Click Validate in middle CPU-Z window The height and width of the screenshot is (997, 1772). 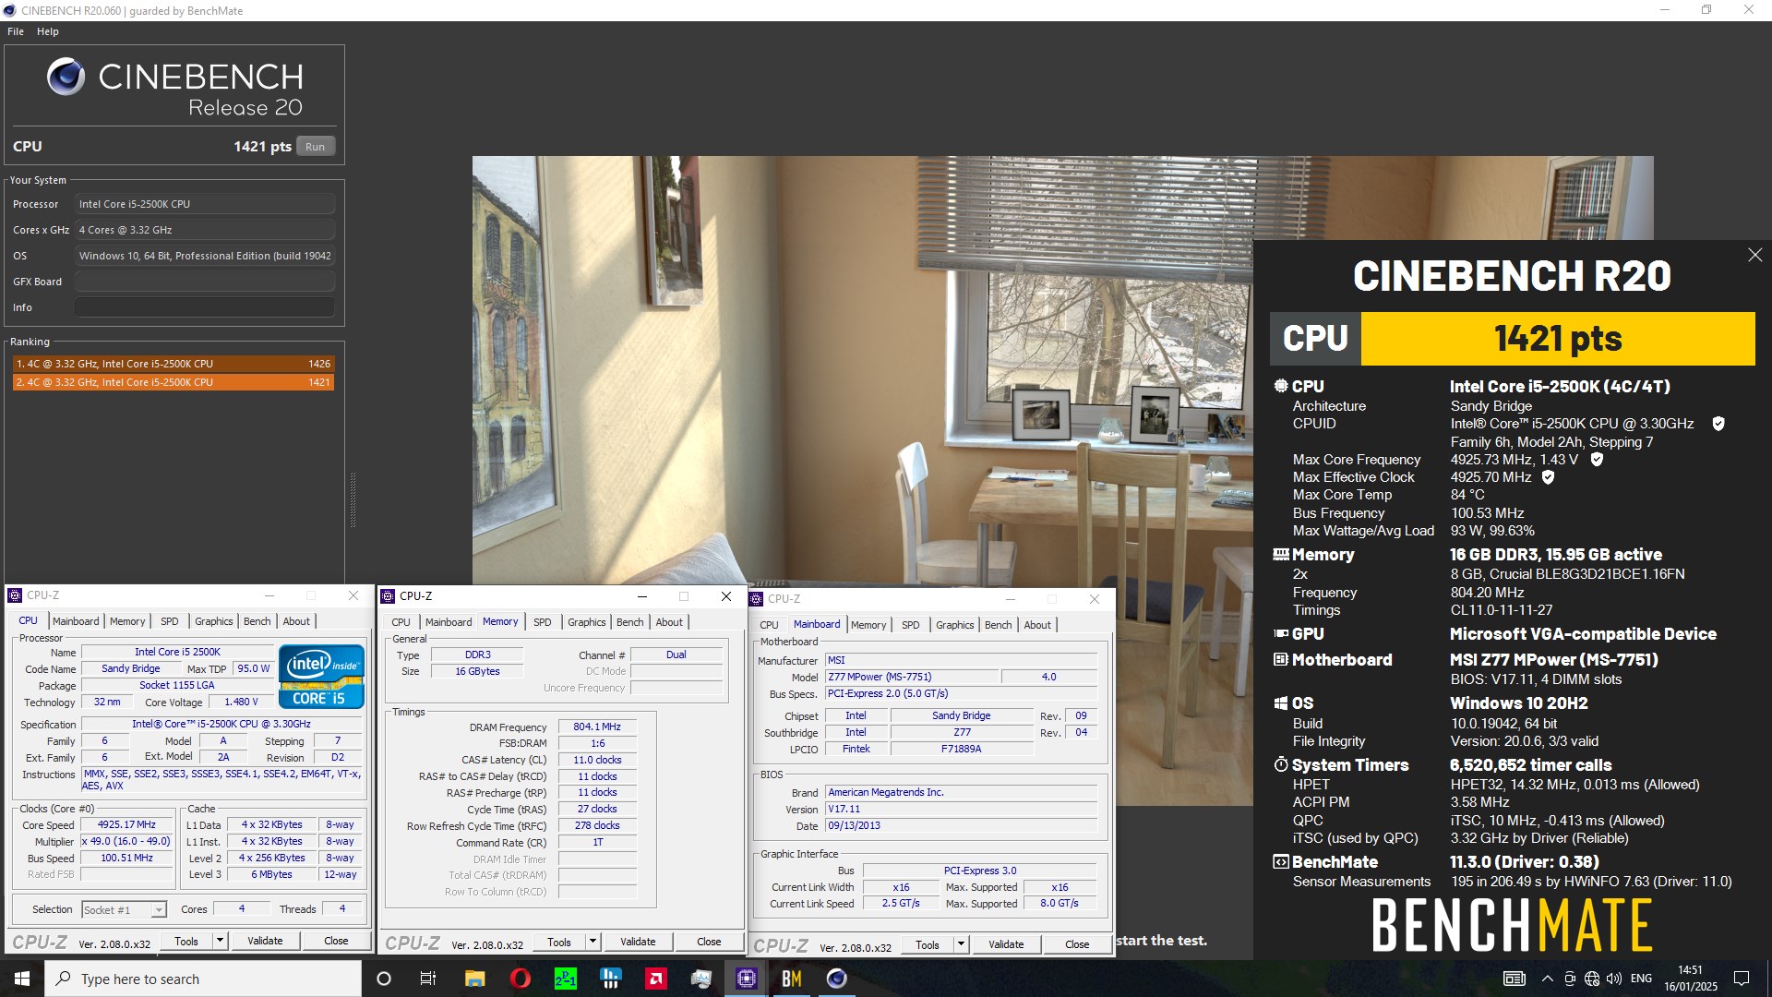click(x=638, y=942)
